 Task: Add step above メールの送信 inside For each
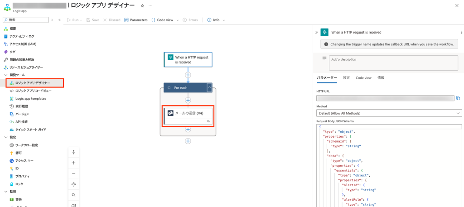pyautogui.click(x=188, y=100)
